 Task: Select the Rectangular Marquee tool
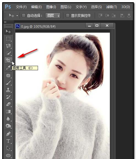(8, 39)
